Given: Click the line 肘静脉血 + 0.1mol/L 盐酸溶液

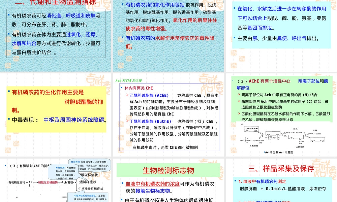Looking at the screenshot, I should coord(283,189).
